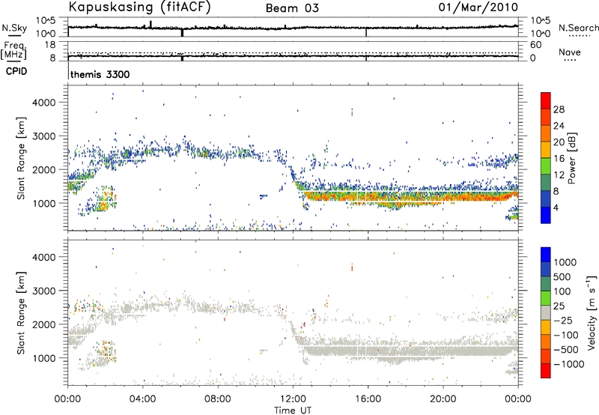Click the 'CPID' row label
Screen dimensions: 599x415
click(x=16, y=71)
